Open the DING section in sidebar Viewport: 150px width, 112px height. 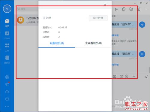click(7, 35)
